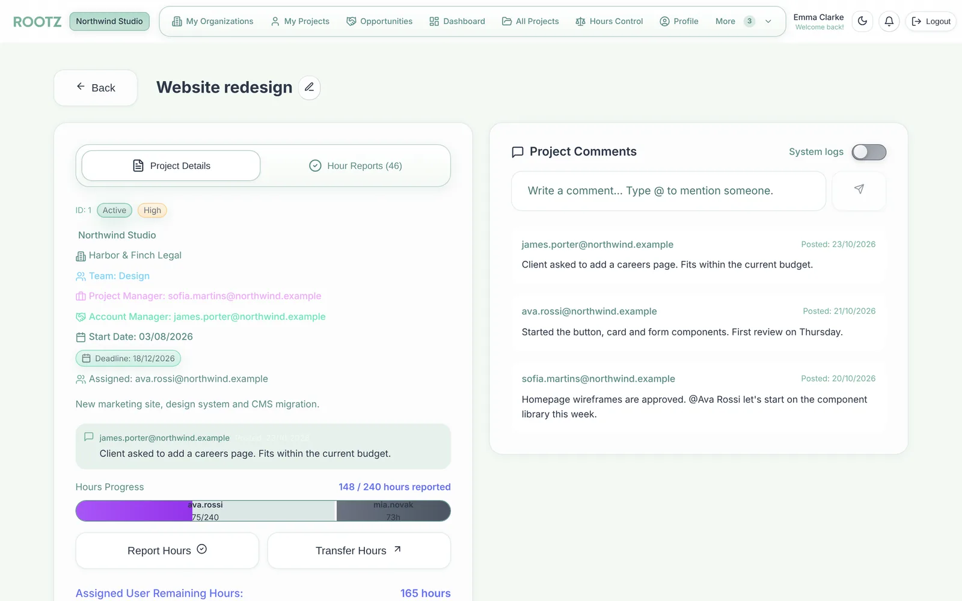The height and width of the screenshot is (601, 962).
Task: Click the Active status badge
Action: point(114,210)
